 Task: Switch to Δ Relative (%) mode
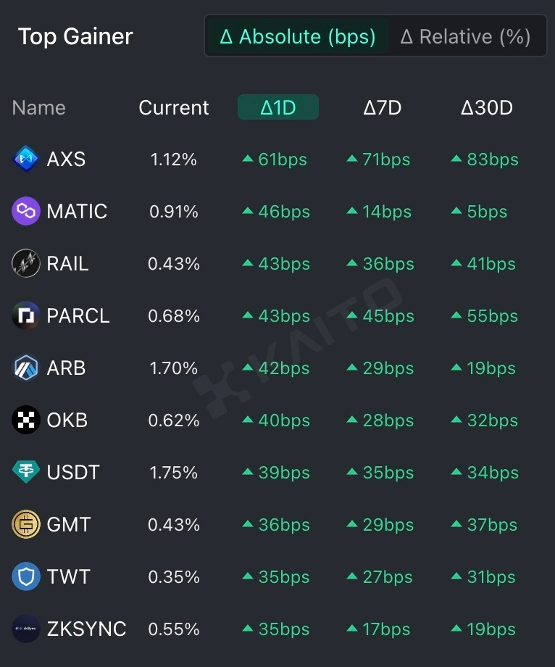pyautogui.click(x=465, y=36)
